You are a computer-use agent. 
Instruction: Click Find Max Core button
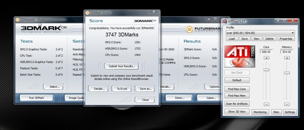[x=237, y=89]
